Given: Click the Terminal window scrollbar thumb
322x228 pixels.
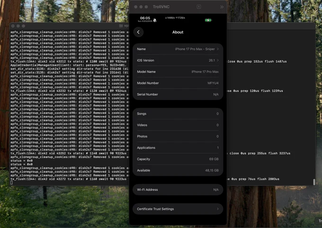Looking at the screenshot, I should (x=314, y=182).
